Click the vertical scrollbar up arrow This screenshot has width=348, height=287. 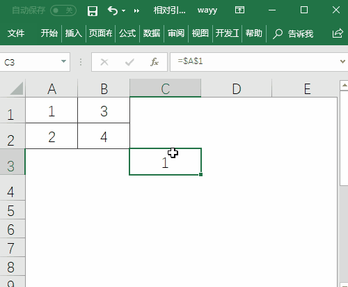click(x=344, y=86)
